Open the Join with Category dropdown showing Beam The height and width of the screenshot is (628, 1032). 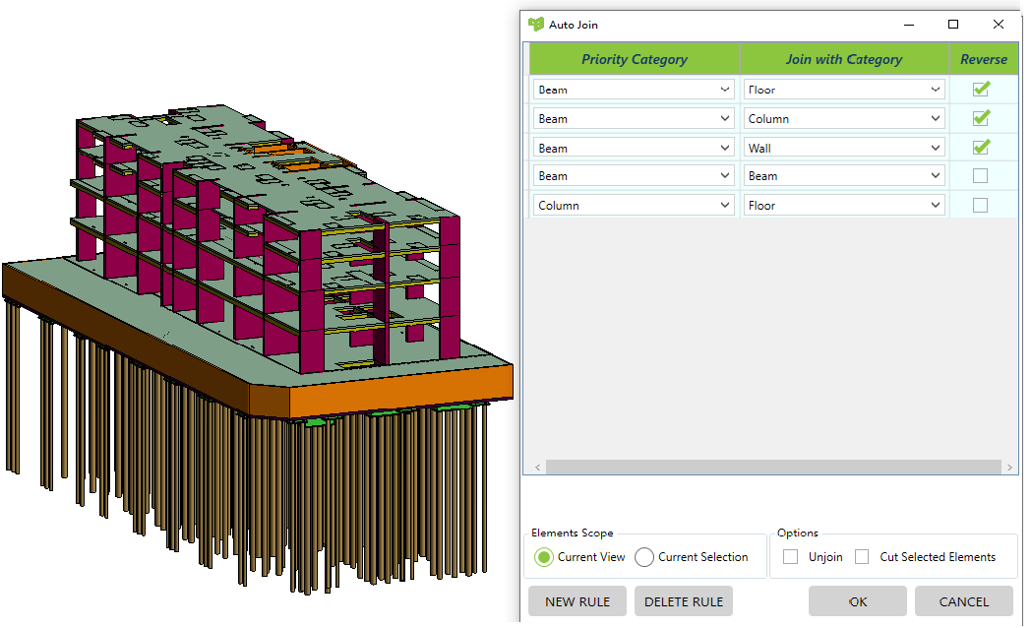click(x=936, y=175)
